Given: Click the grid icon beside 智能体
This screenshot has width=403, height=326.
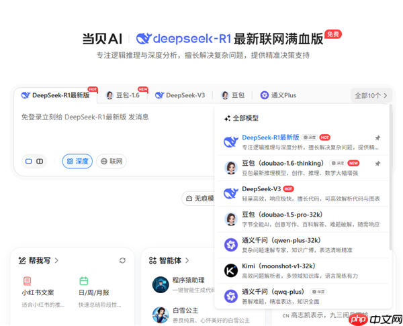Looking at the screenshot, I should coord(152,260).
